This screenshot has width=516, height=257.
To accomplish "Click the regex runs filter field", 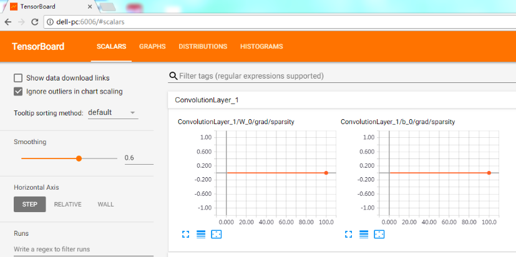I will click(x=84, y=249).
